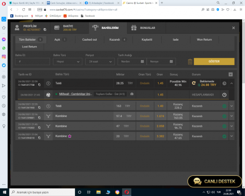The image size is (245, 196).
Task: Open Opera sidebar settings gear
Action: click(4, 114)
